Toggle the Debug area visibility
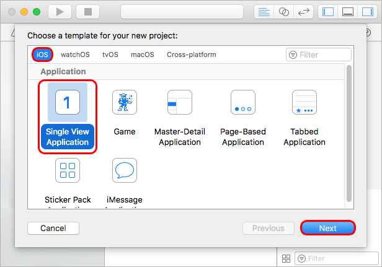The image size is (382, 267). (347, 12)
